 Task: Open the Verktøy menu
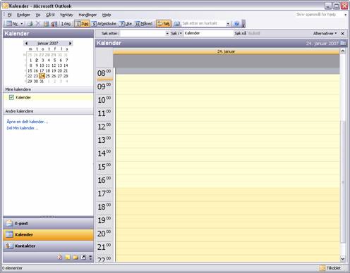66,15
